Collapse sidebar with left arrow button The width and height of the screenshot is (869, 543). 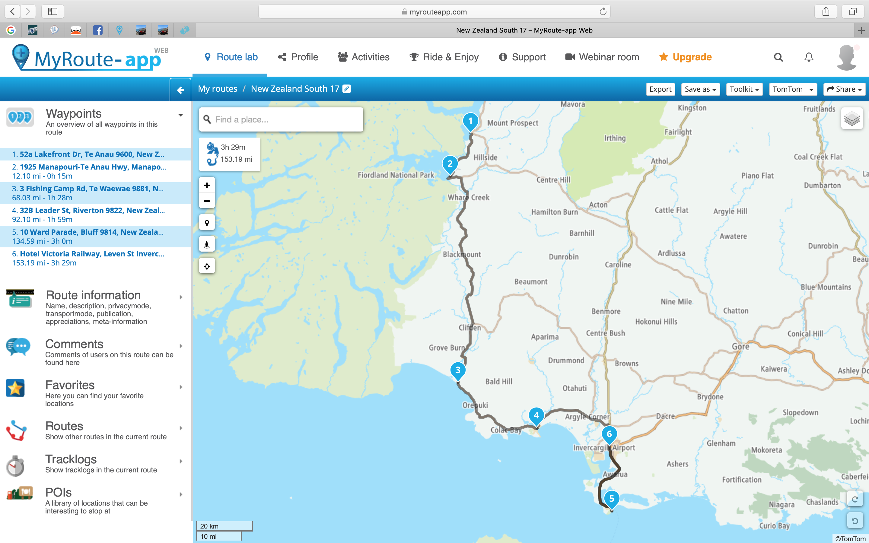(180, 89)
